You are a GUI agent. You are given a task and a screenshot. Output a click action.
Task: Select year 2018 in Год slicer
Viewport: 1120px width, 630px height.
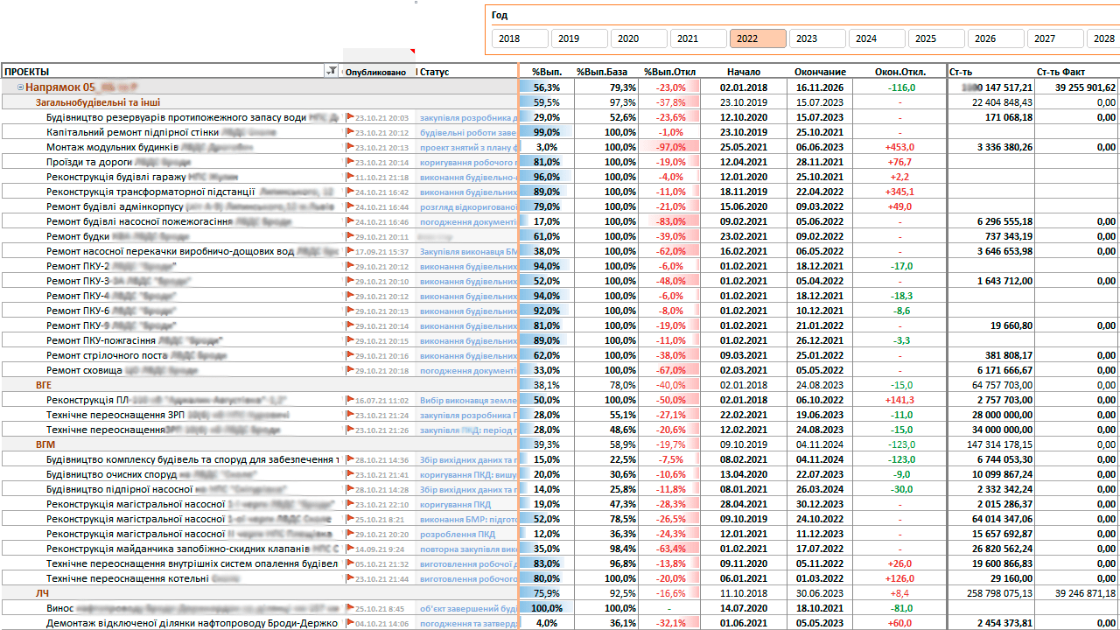(x=520, y=38)
